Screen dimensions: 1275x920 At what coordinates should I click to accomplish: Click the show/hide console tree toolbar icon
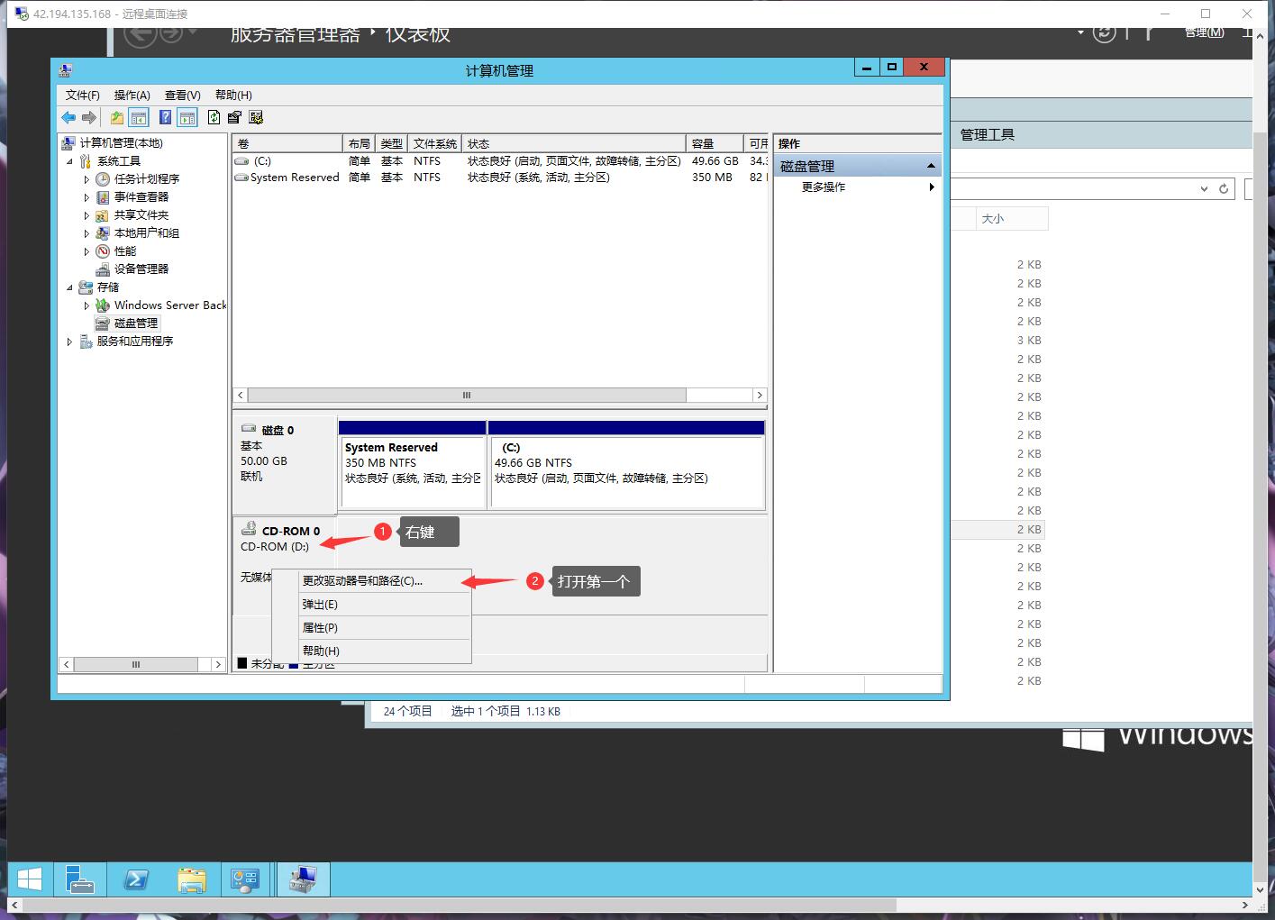pos(139,117)
